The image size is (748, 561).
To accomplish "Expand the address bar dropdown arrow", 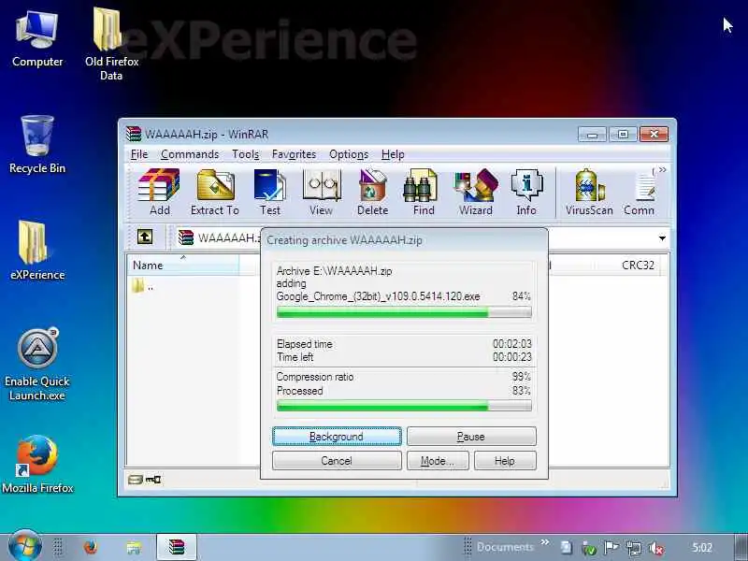I will click(662, 238).
